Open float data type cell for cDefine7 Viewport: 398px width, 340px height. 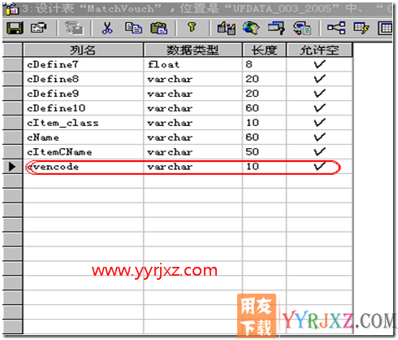pos(193,64)
